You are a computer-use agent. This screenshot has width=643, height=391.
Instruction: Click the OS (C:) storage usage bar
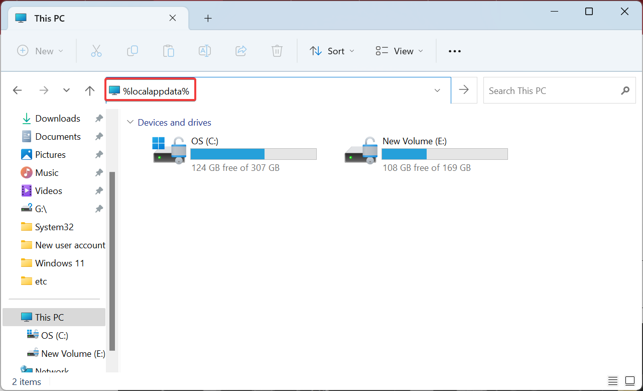pyautogui.click(x=253, y=154)
